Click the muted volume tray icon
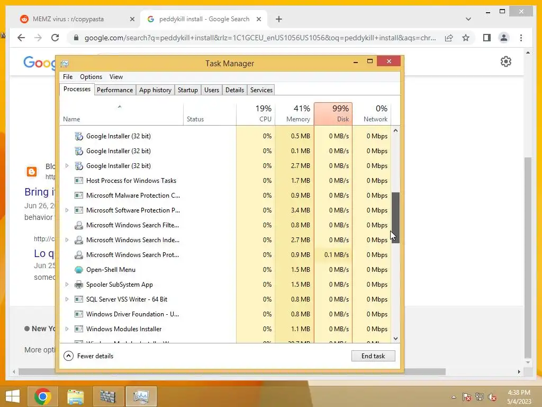This screenshot has width=542, height=407. click(492, 397)
